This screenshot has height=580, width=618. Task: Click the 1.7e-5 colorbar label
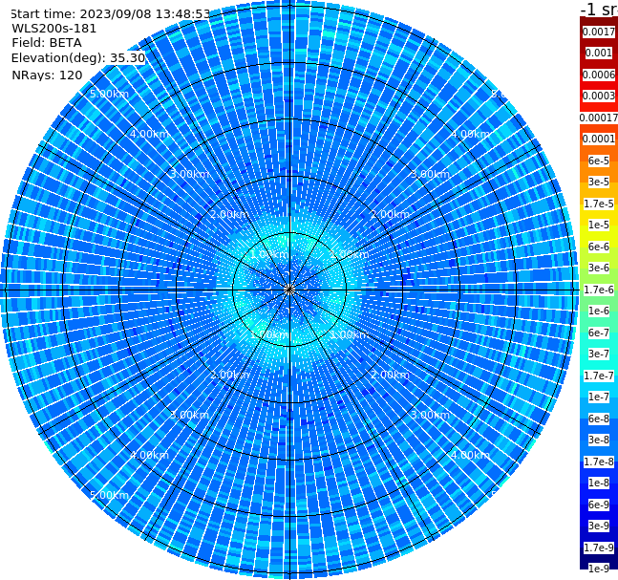tap(599, 204)
